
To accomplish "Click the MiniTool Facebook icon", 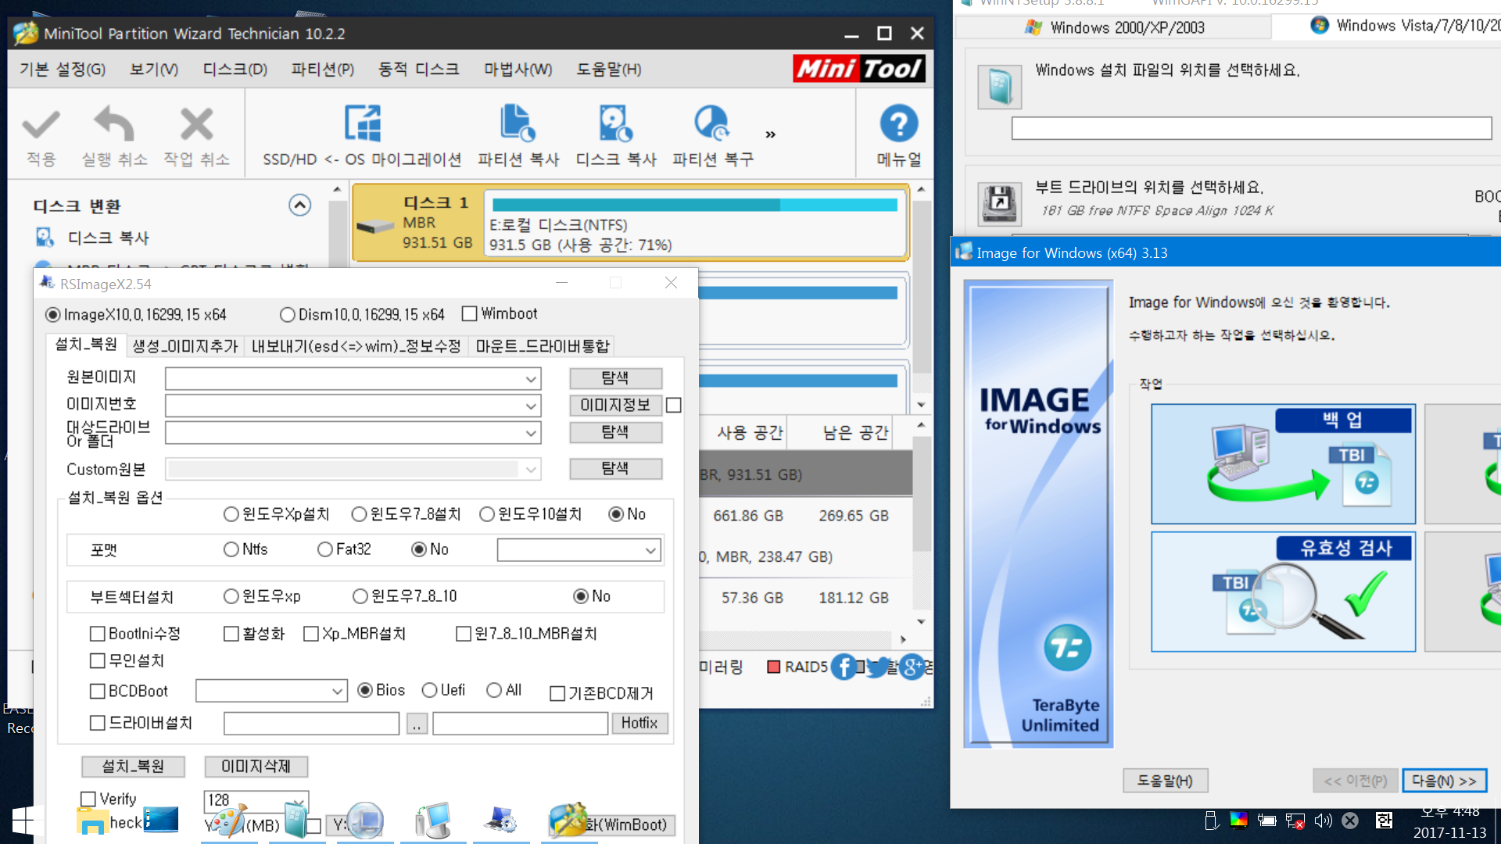I will (x=844, y=667).
